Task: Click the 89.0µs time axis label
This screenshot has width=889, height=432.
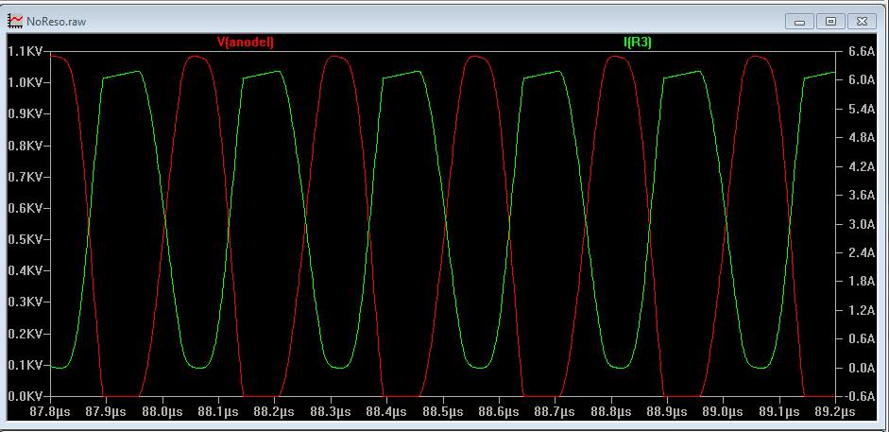Action: click(724, 411)
